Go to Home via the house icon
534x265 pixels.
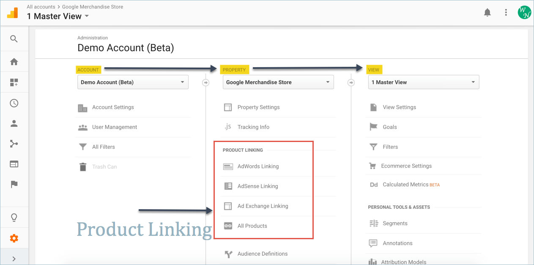(x=14, y=62)
